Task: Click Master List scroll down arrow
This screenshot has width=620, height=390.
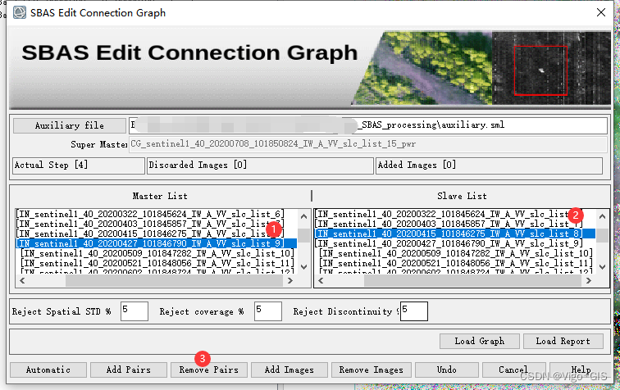Action: coord(303,267)
